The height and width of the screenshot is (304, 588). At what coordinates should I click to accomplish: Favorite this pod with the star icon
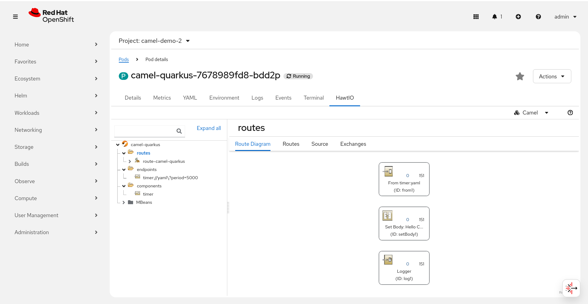click(x=520, y=77)
